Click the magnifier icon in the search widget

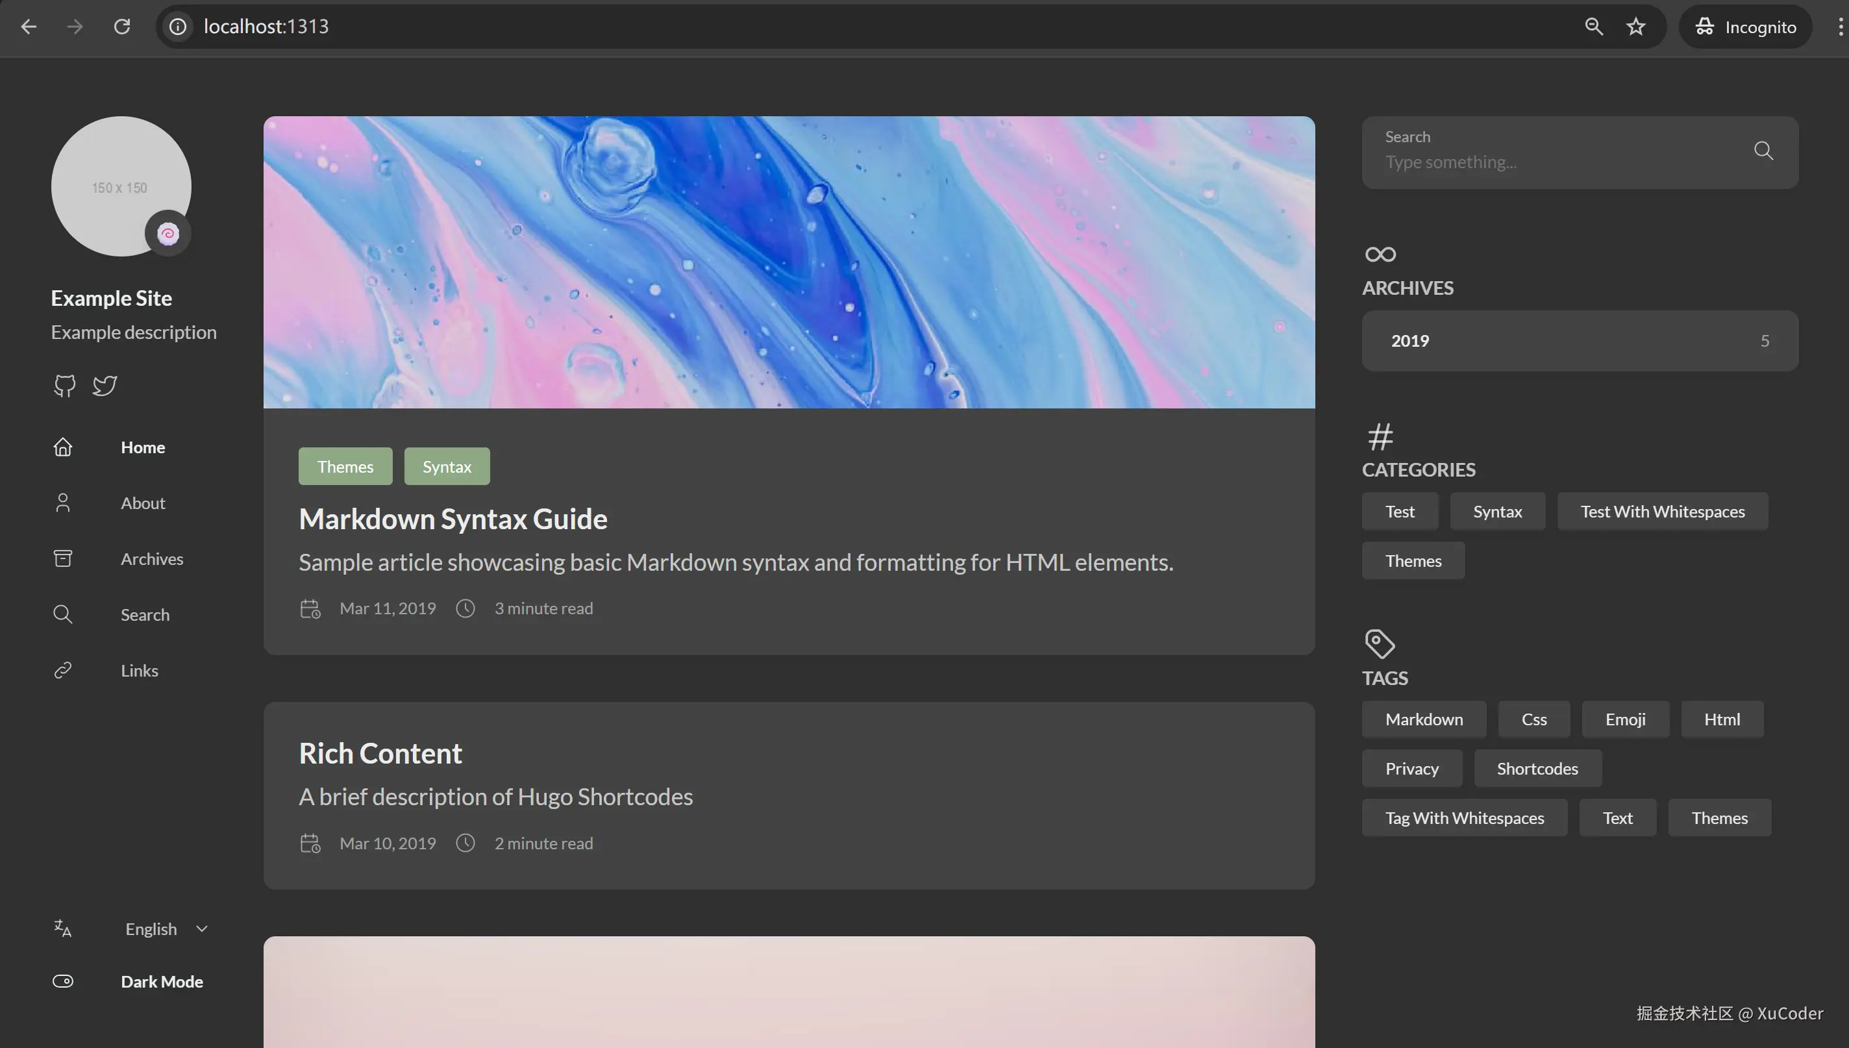click(x=1763, y=151)
